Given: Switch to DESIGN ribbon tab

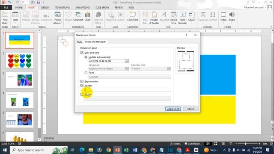Looking at the screenshot, I should pos(45,8).
